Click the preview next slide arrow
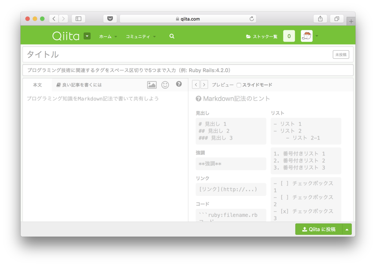Screen dimensions: 376x266 (204, 85)
